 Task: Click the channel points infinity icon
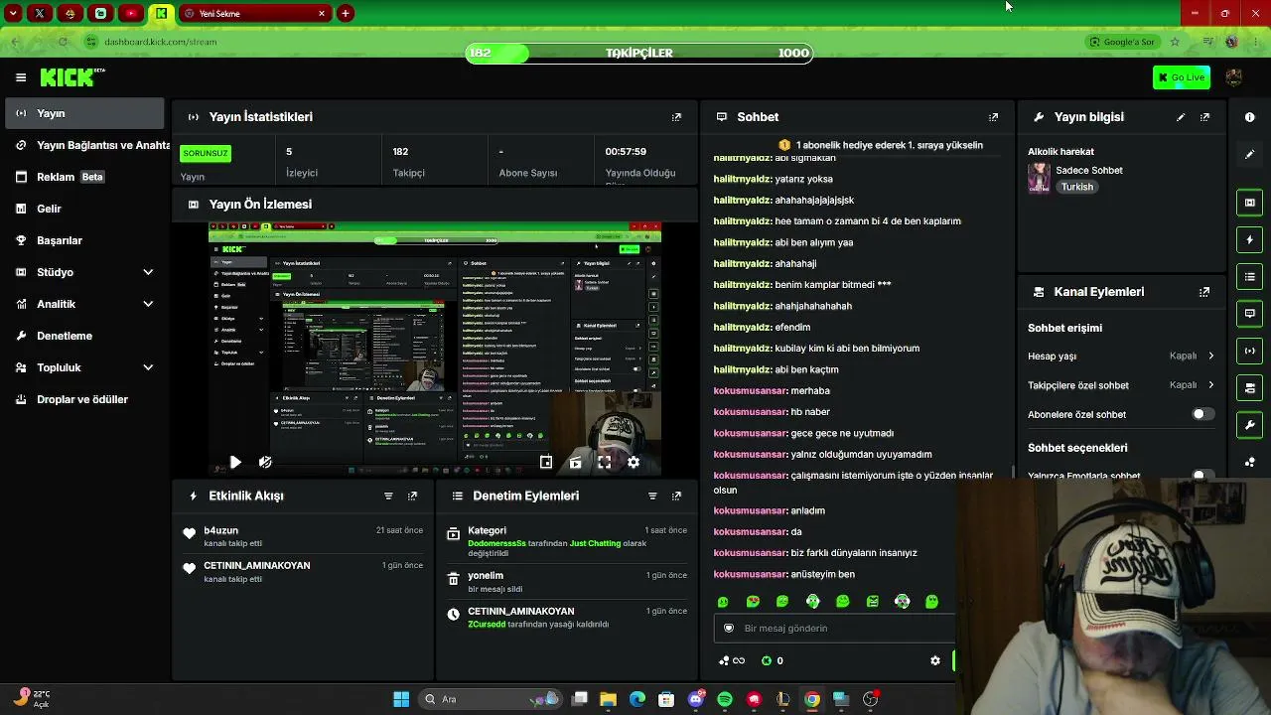(x=732, y=660)
